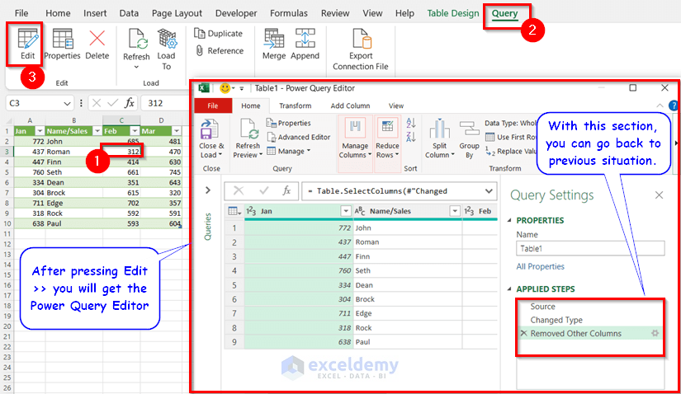Click the All Properties link
This screenshot has height=394, width=681.
click(541, 266)
